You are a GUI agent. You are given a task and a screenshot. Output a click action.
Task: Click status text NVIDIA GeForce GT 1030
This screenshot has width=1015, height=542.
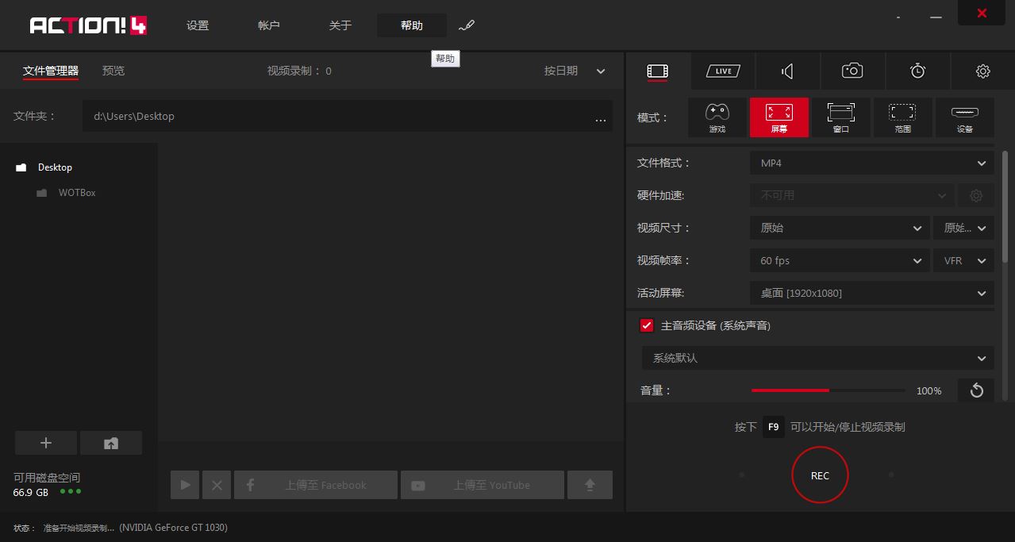(x=173, y=528)
